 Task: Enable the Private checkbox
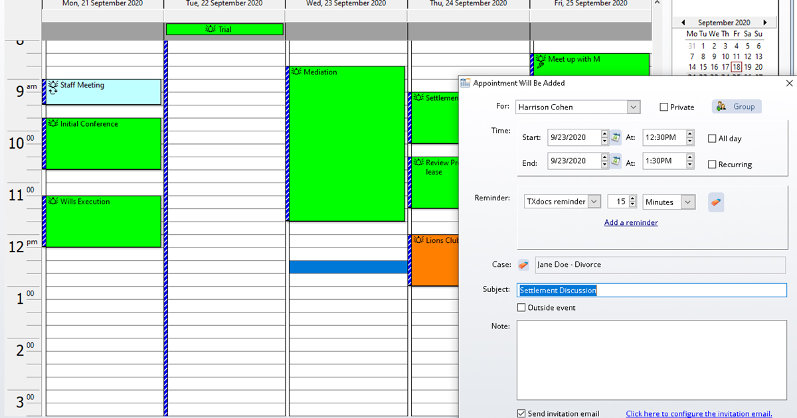point(664,107)
